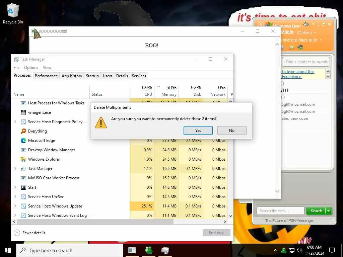Click the Task Manager horizontal scrollbar thumb
This screenshot has width=343, height=257.
click(95, 222)
